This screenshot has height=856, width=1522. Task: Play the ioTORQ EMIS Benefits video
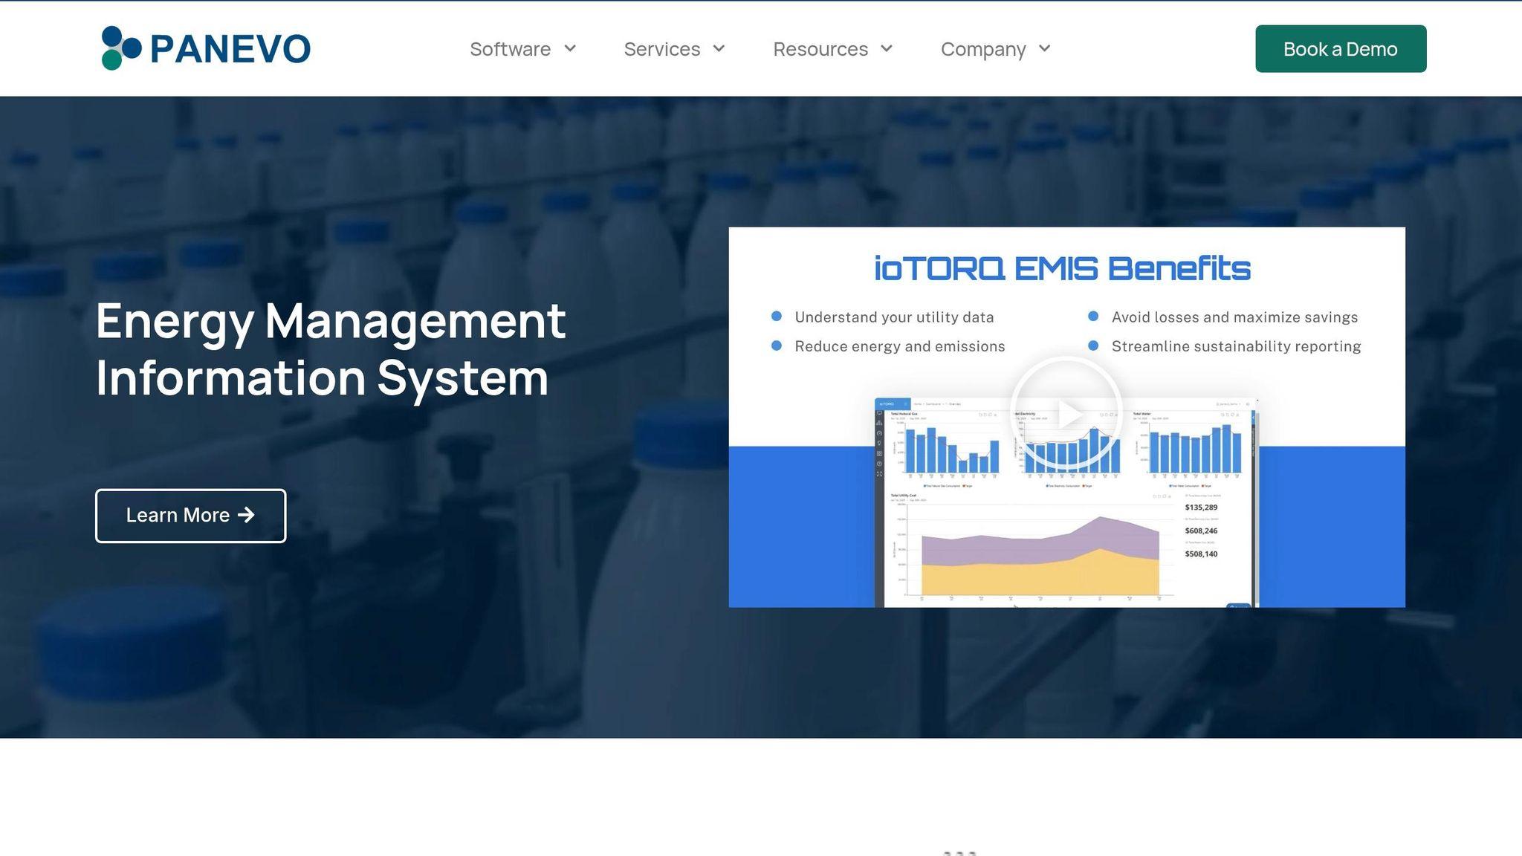(1066, 414)
